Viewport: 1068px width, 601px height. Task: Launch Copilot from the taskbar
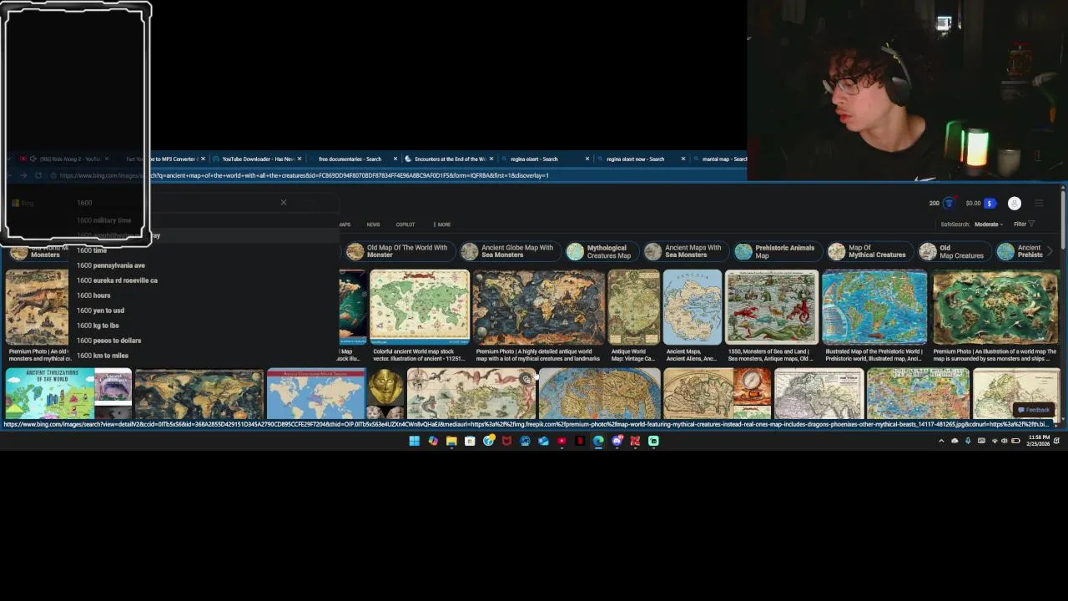(433, 441)
